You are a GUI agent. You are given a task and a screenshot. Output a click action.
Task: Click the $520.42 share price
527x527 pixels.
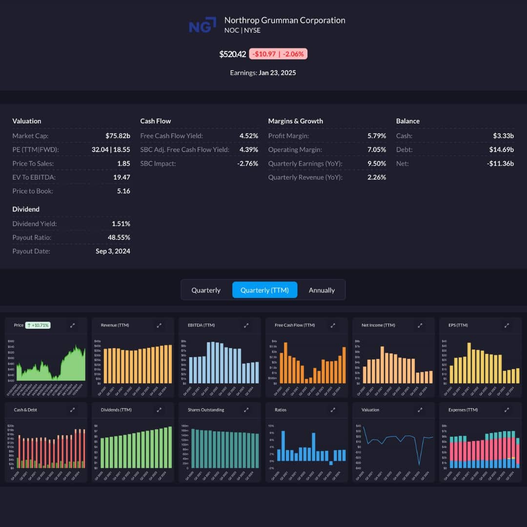pos(233,54)
